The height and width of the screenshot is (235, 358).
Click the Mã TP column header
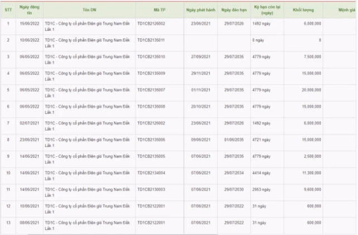[x=159, y=10]
